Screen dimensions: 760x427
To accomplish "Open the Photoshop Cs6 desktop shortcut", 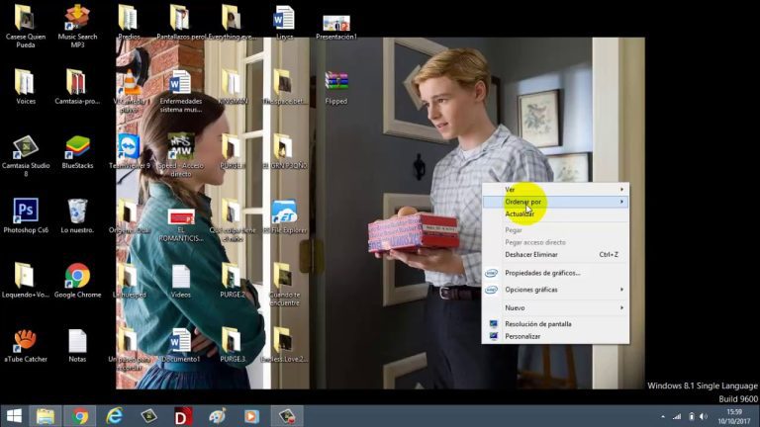I will click(x=26, y=212).
